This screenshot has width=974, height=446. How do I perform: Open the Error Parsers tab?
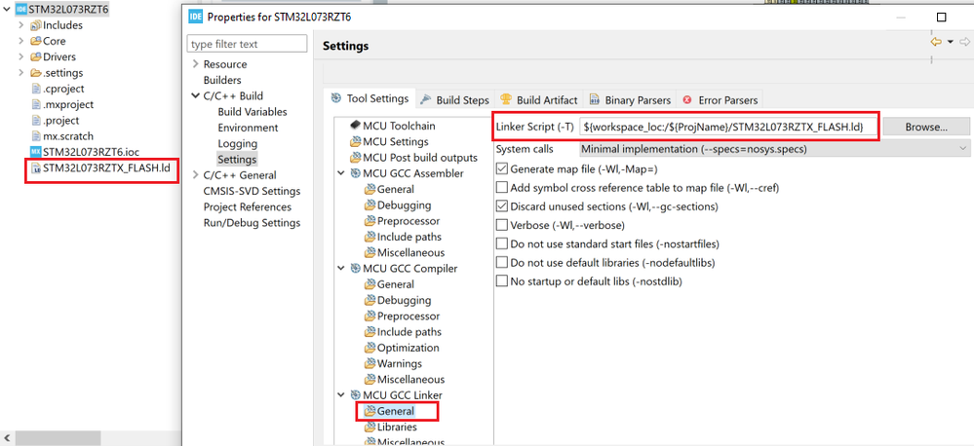(x=721, y=99)
